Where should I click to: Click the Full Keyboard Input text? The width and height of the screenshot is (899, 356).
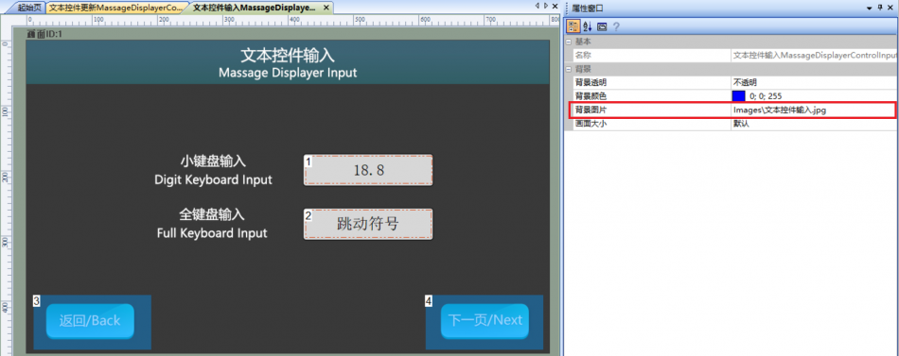(x=212, y=233)
